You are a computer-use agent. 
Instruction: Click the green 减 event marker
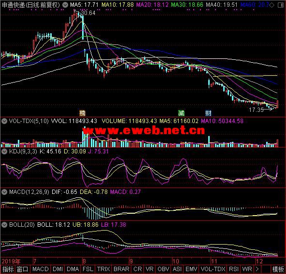tap(181, 113)
